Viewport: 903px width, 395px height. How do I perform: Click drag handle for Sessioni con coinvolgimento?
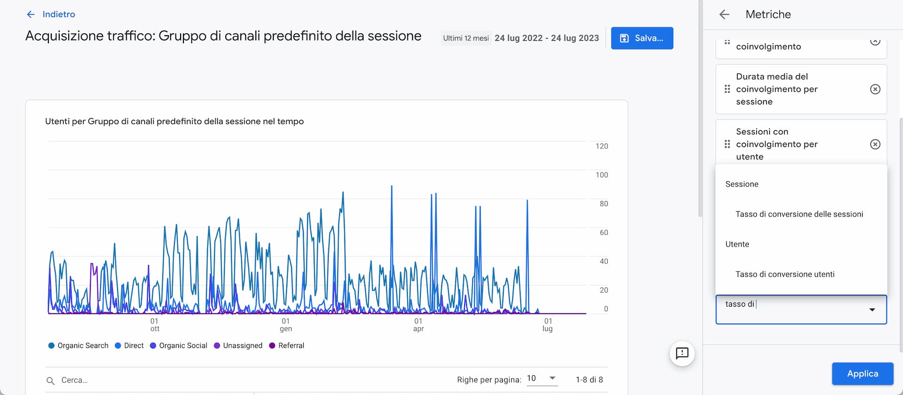tap(727, 144)
